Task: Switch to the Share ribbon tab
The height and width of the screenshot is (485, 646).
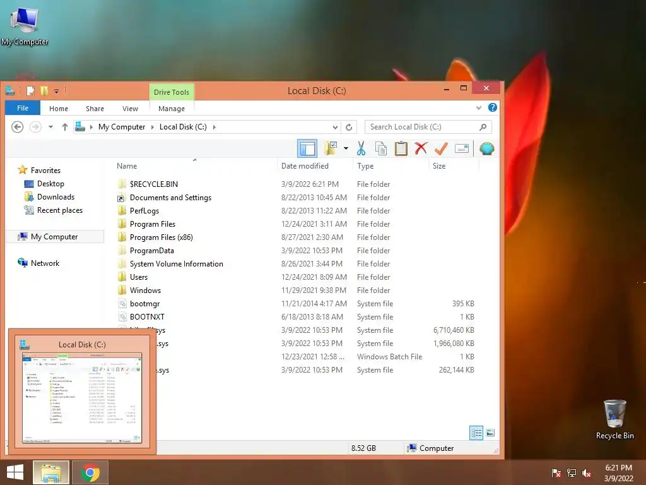Action: (95, 109)
